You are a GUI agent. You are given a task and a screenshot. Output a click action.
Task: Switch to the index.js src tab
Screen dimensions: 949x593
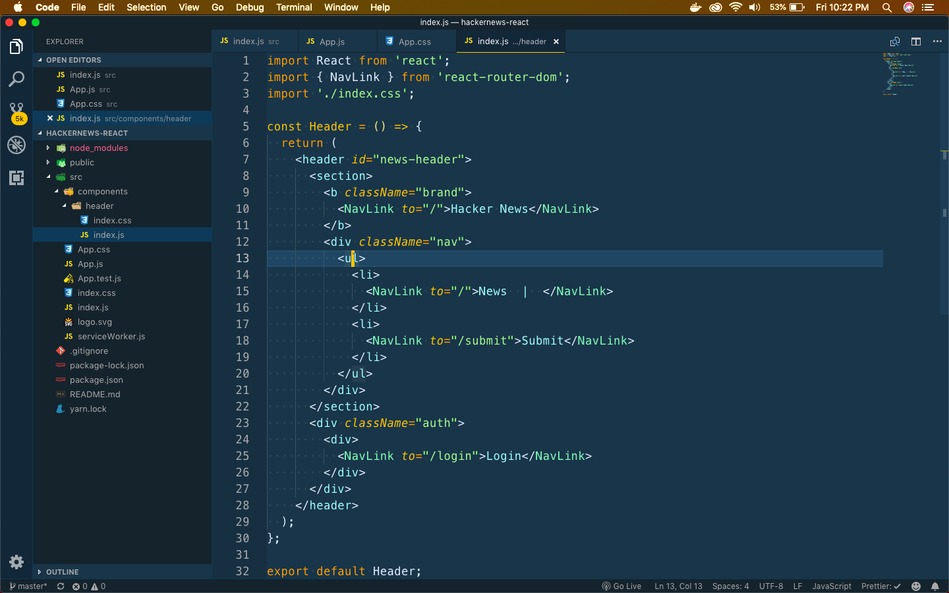coord(254,42)
